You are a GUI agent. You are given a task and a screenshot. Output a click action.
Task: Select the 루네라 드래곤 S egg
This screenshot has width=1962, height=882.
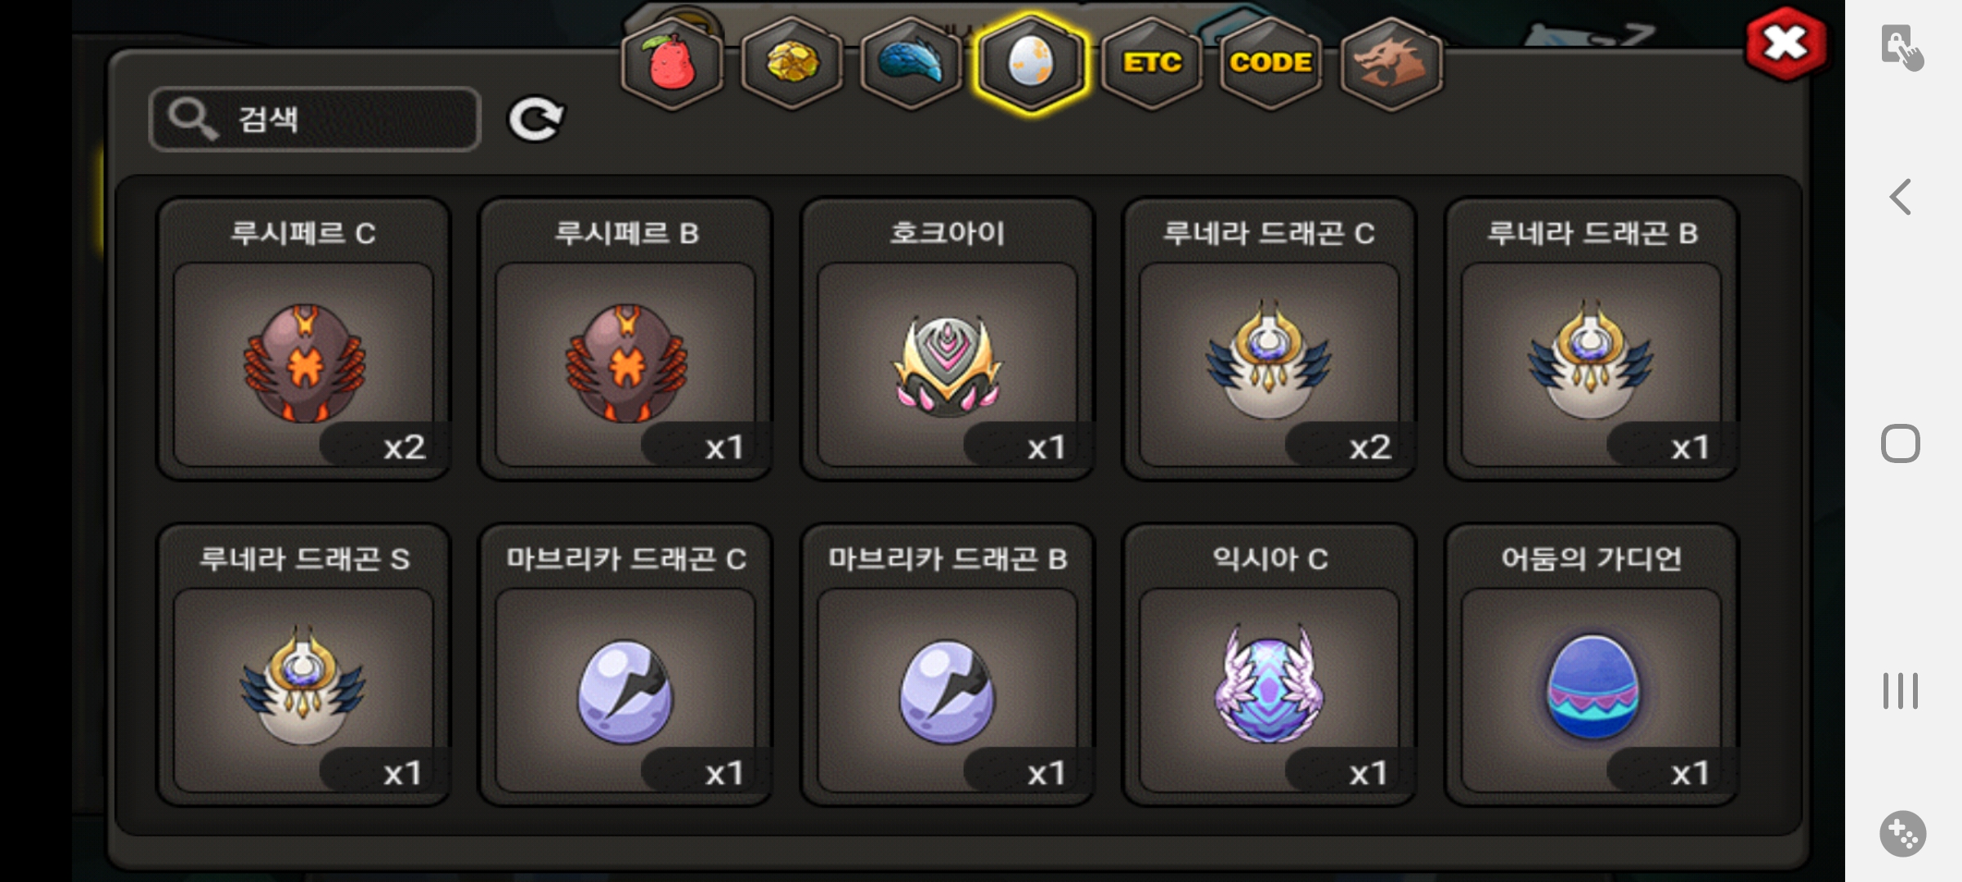tap(303, 665)
